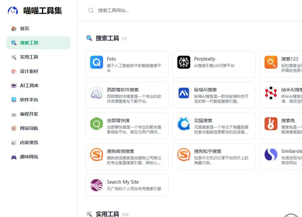Screen dimensions: 302x217
Task: Click description AI搜索引擎/AI问答平台
Action: 214,66
